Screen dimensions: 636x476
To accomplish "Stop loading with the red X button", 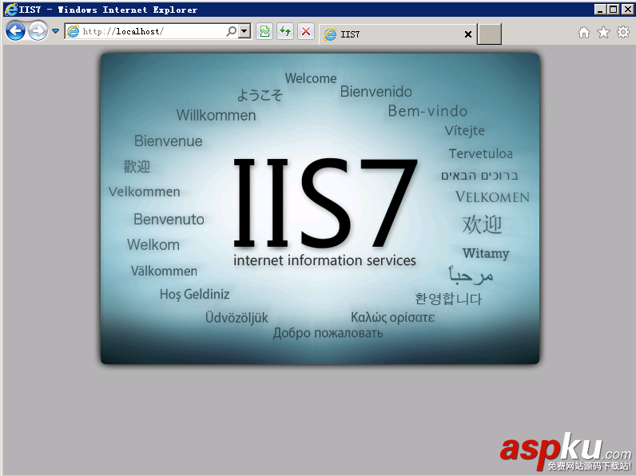I will pyautogui.click(x=306, y=31).
